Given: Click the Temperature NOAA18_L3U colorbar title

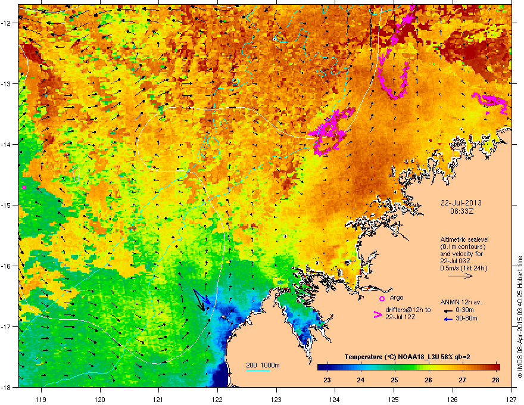Looking at the screenshot, I should [x=407, y=357].
